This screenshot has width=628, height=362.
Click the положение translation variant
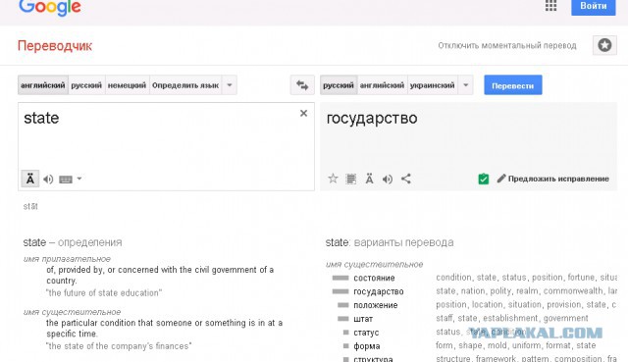(375, 305)
